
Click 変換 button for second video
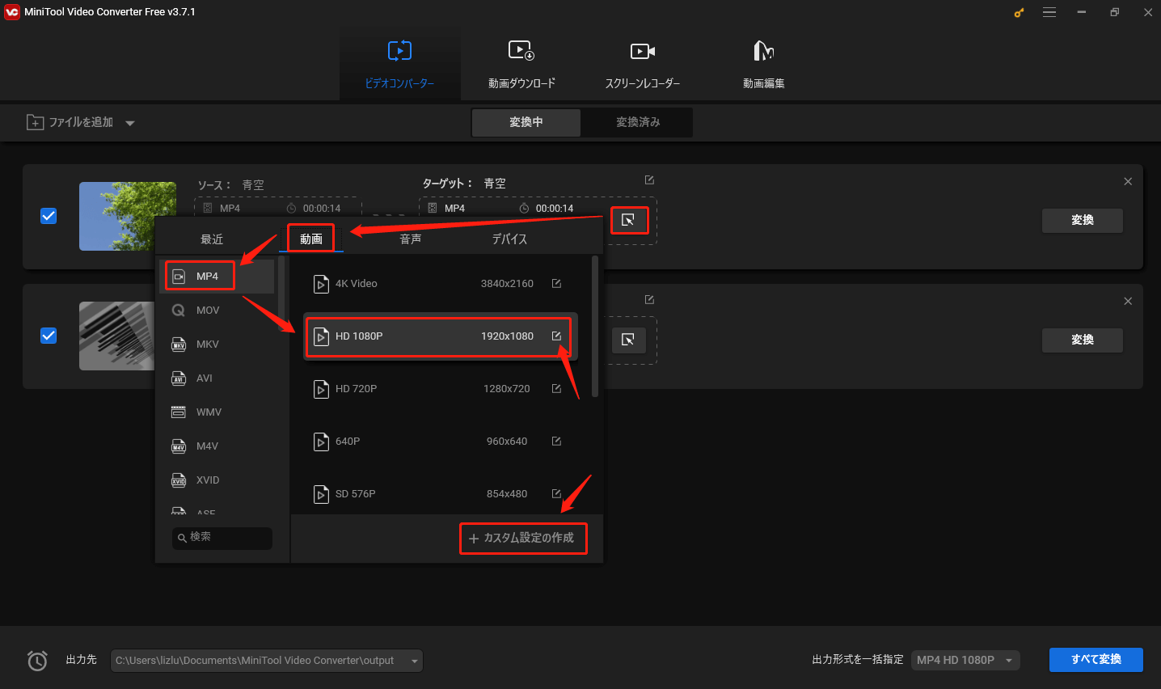coord(1082,340)
